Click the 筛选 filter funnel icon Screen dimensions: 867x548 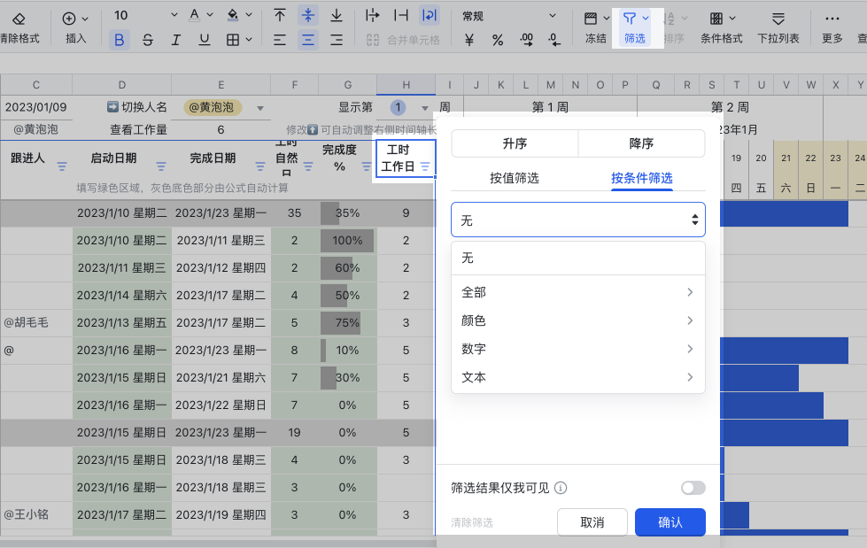[630, 19]
